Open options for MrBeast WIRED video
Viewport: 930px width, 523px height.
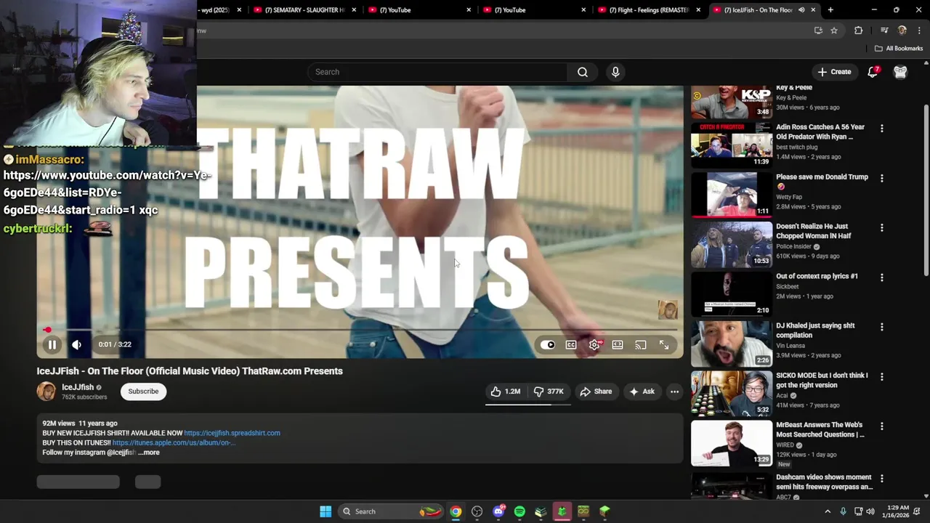[x=882, y=426]
